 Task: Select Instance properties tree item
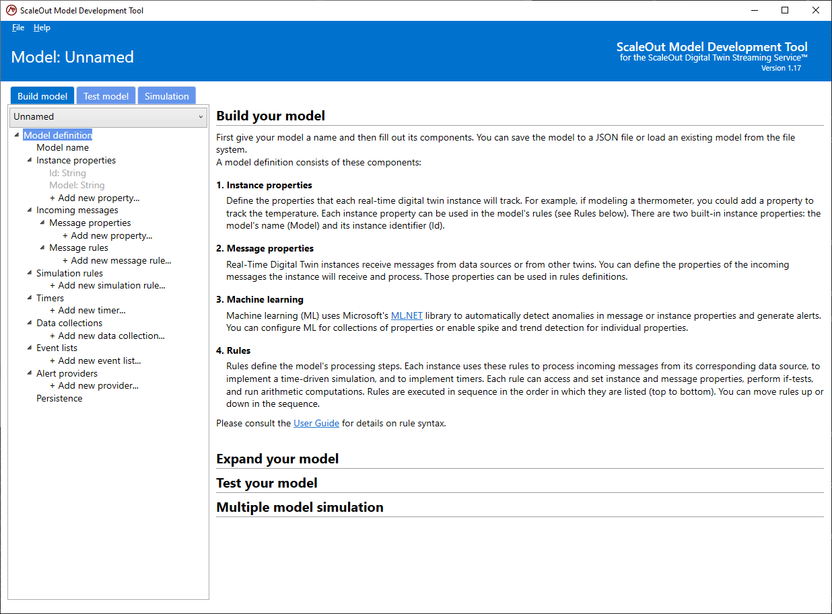pyautogui.click(x=76, y=160)
